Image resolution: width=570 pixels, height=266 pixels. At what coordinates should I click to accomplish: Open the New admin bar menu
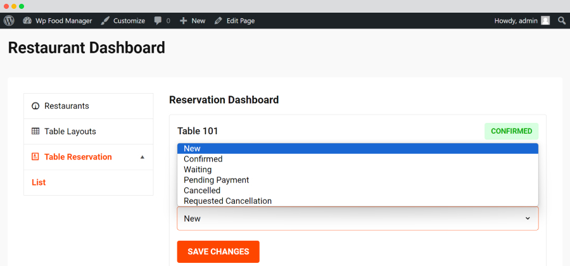[x=198, y=21]
